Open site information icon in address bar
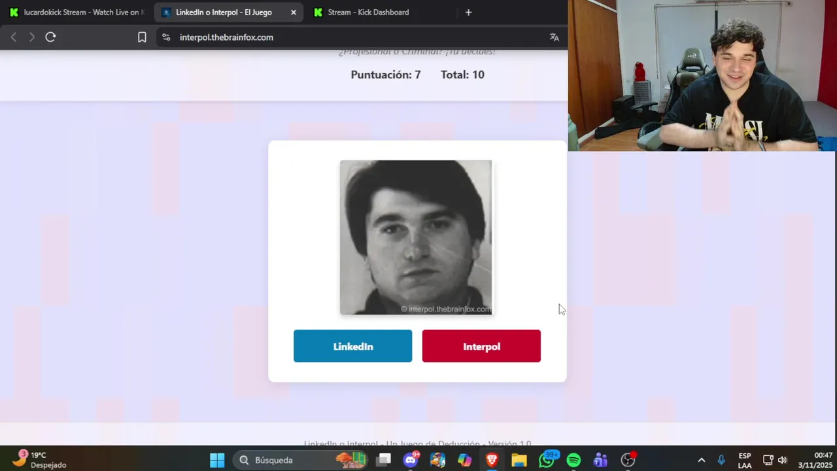The height and width of the screenshot is (471, 837). coord(166,37)
